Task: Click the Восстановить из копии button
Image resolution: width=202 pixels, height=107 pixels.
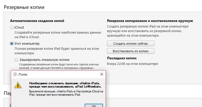Action: click(131, 51)
